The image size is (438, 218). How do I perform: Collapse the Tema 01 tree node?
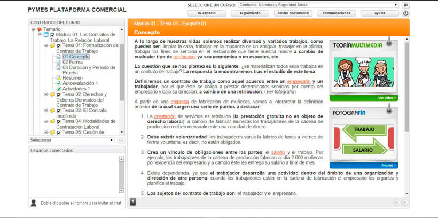click(x=46, y=45)
